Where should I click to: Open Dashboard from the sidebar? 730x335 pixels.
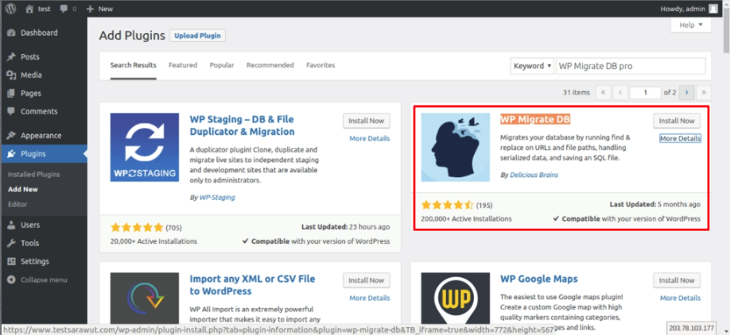pyautogui.click(x=38, y=33)
